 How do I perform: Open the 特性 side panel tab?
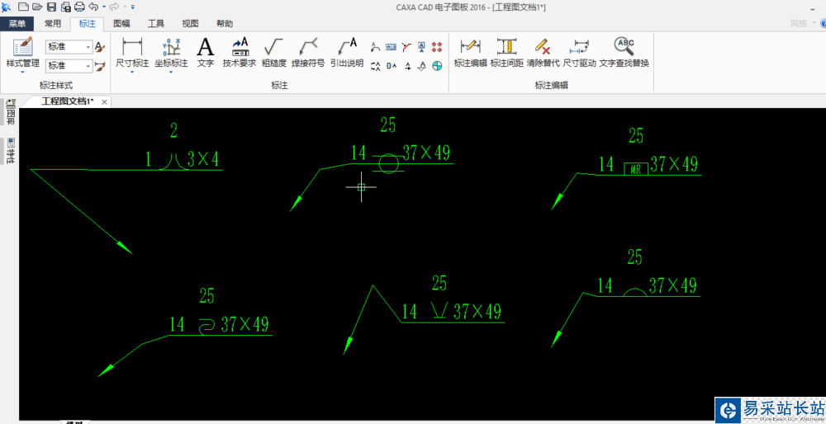click(11, 152)
